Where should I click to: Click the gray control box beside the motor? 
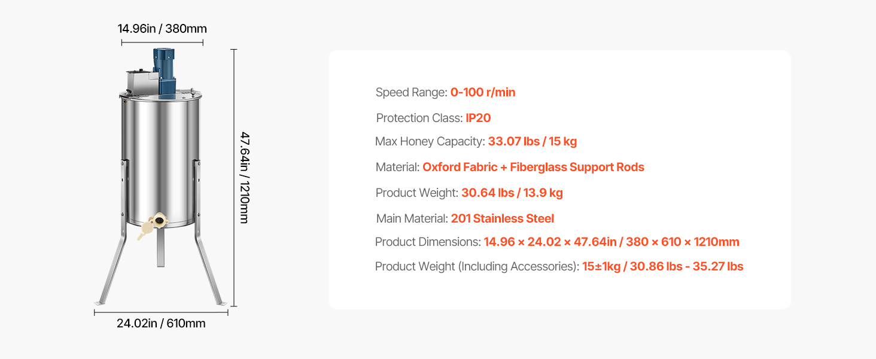pyautogui.click(x=140, y=83)
